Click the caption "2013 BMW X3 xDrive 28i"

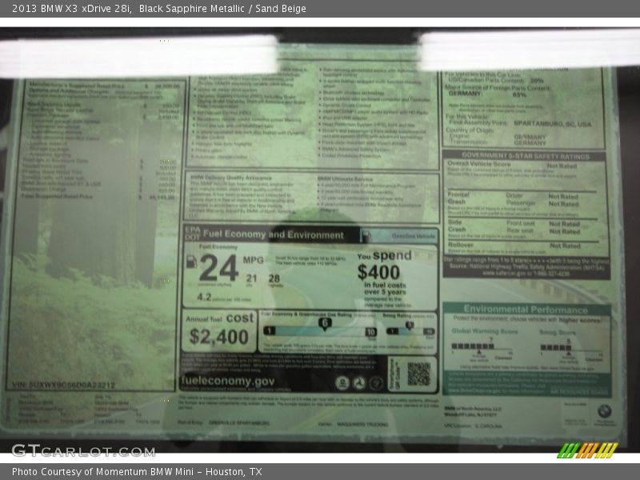(71, 9)
